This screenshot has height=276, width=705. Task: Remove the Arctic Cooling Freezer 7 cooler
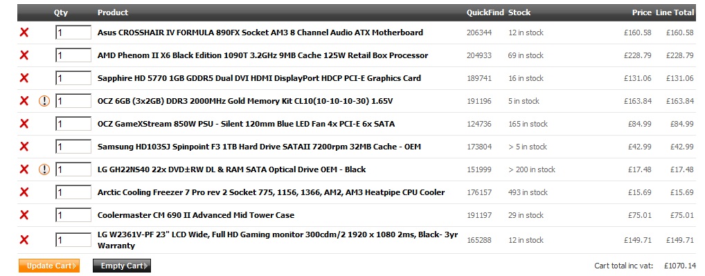(24, 192)
